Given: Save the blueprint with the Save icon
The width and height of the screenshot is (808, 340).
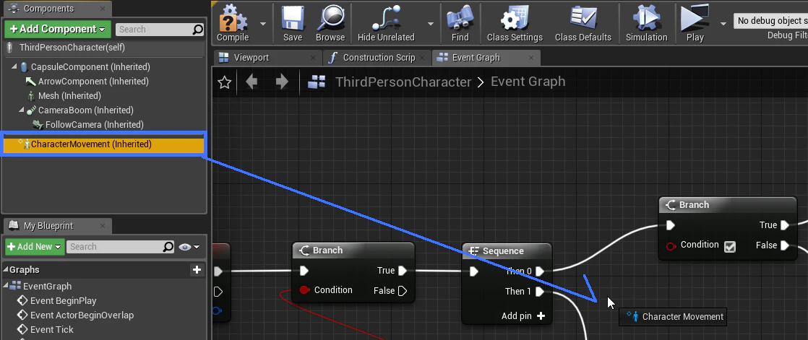Looking at the screenshot, I should (x=293, y=23).
